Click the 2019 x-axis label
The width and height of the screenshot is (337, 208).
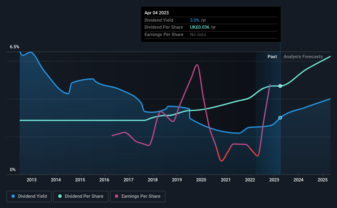pos(177,180)
